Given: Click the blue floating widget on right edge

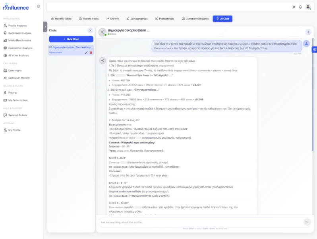Looking at the screenshot, I should click(314, 49).
